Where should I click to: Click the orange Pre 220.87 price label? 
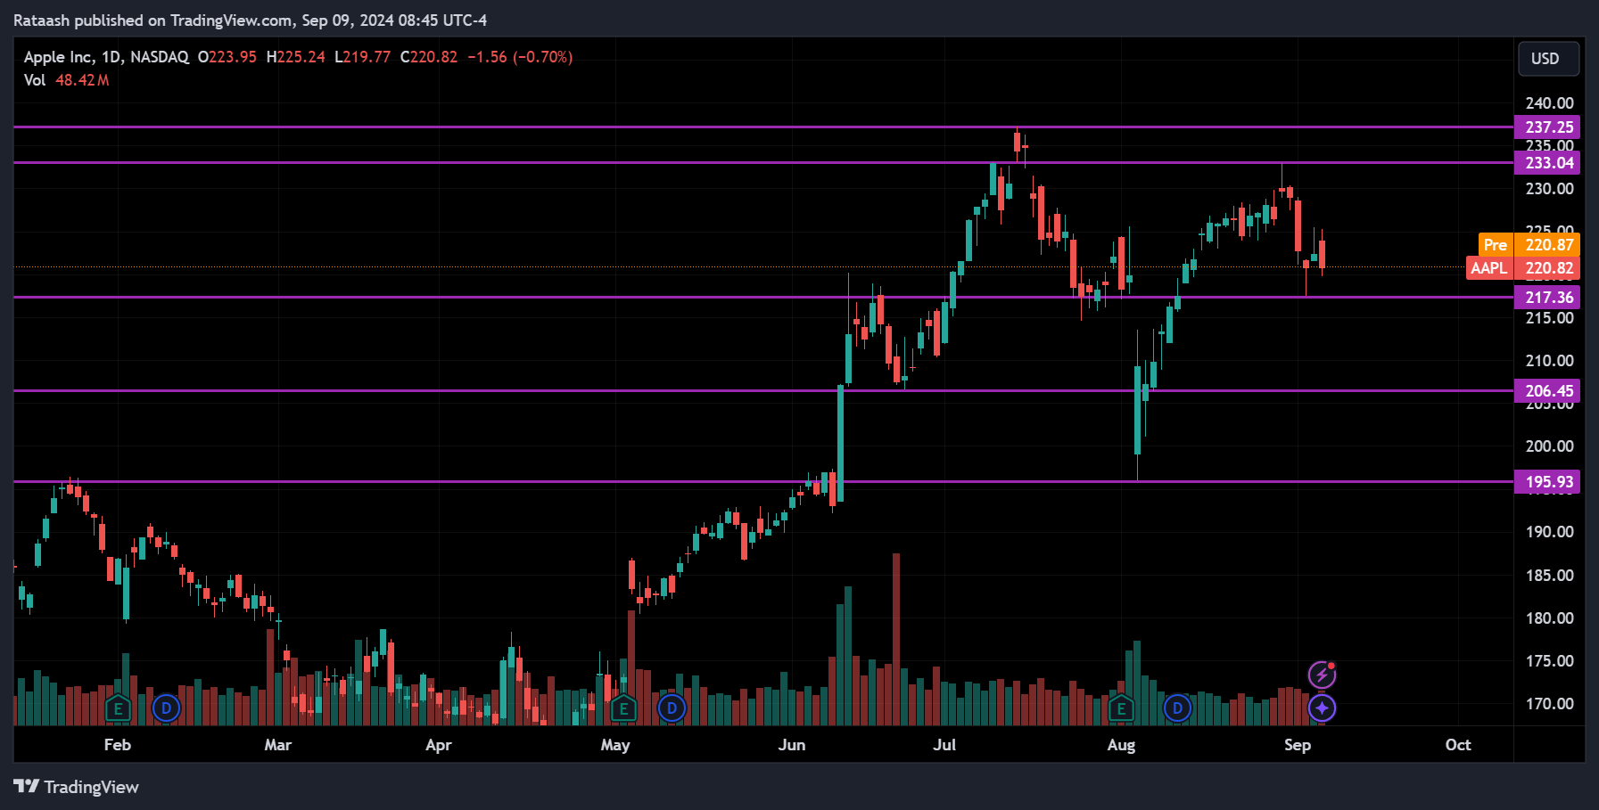tap(1529, 245)
